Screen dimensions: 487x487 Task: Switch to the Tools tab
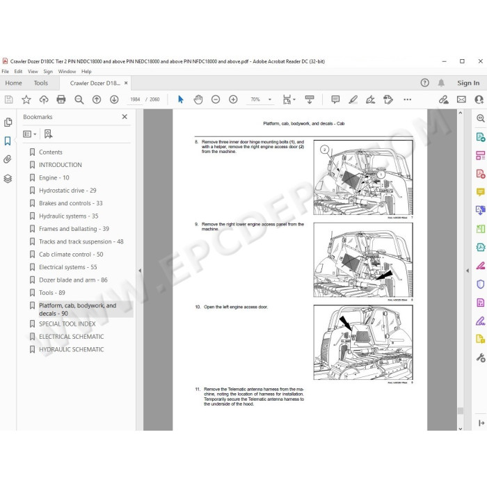(40, 83)
